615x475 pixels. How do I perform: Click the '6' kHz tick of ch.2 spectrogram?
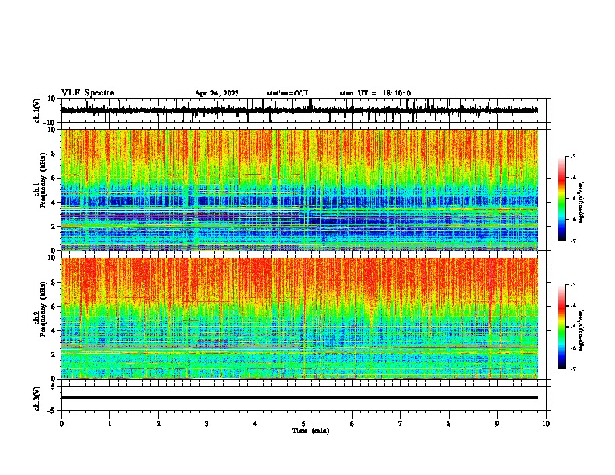(x=54, y=307)
